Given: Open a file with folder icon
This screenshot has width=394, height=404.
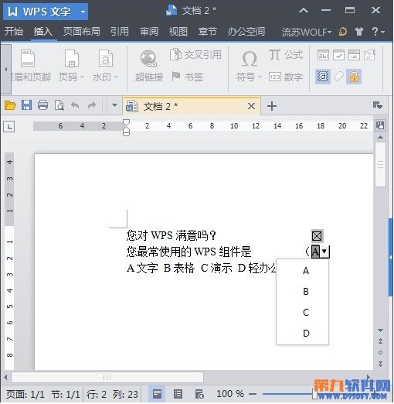Looking at the screenshot, I should 10,105.
